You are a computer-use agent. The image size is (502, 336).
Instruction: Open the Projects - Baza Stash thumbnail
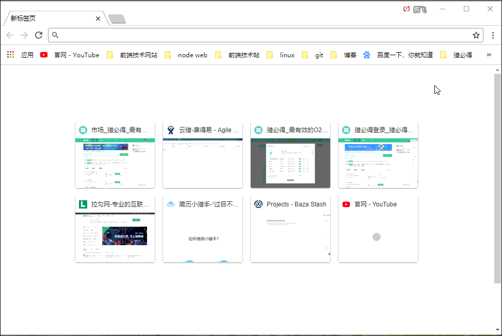point(290,230)
